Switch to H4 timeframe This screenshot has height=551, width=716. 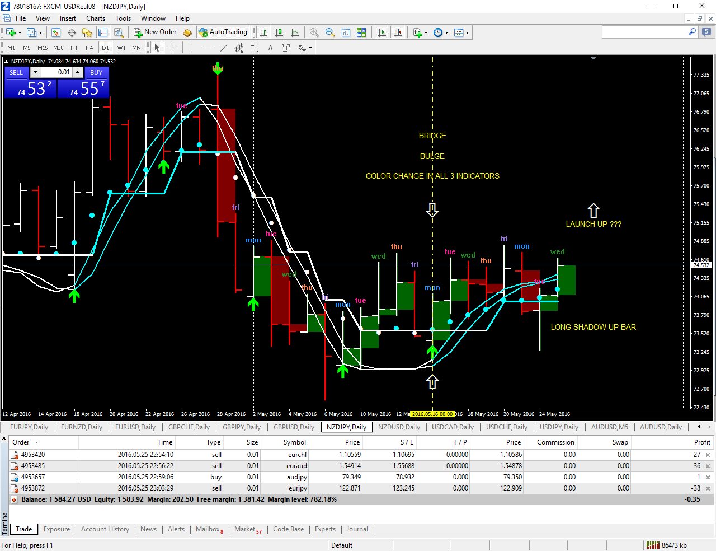tap(89, 48)
